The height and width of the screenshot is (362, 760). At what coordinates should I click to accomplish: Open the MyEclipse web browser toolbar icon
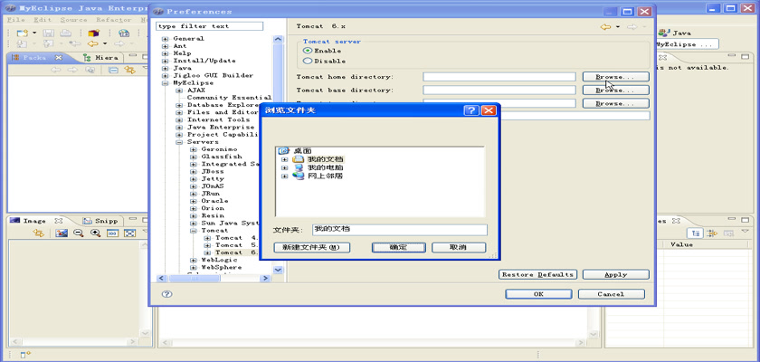[124, 33]
